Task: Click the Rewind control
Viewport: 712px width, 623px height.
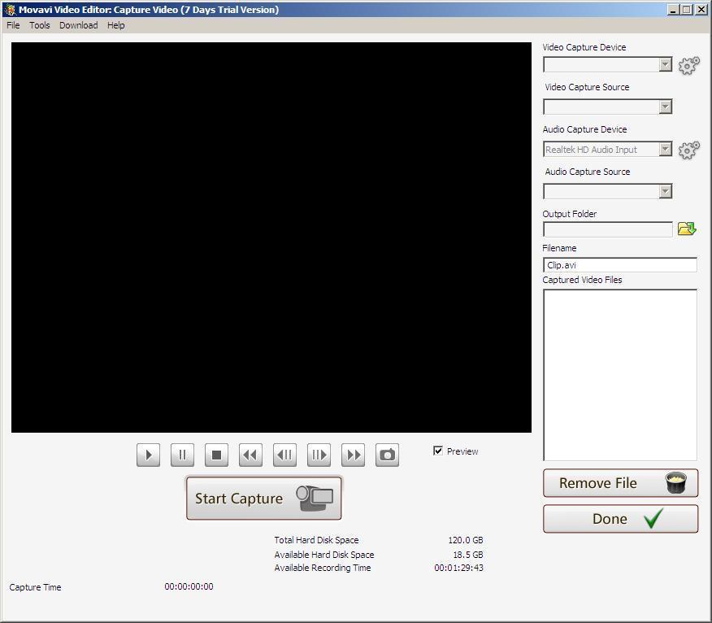Action: [x=250, y=455]
